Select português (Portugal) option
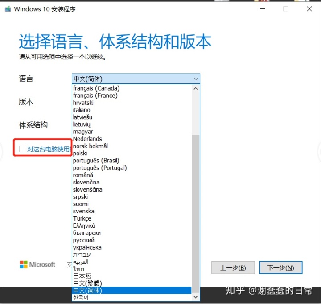 click(132, 168)
